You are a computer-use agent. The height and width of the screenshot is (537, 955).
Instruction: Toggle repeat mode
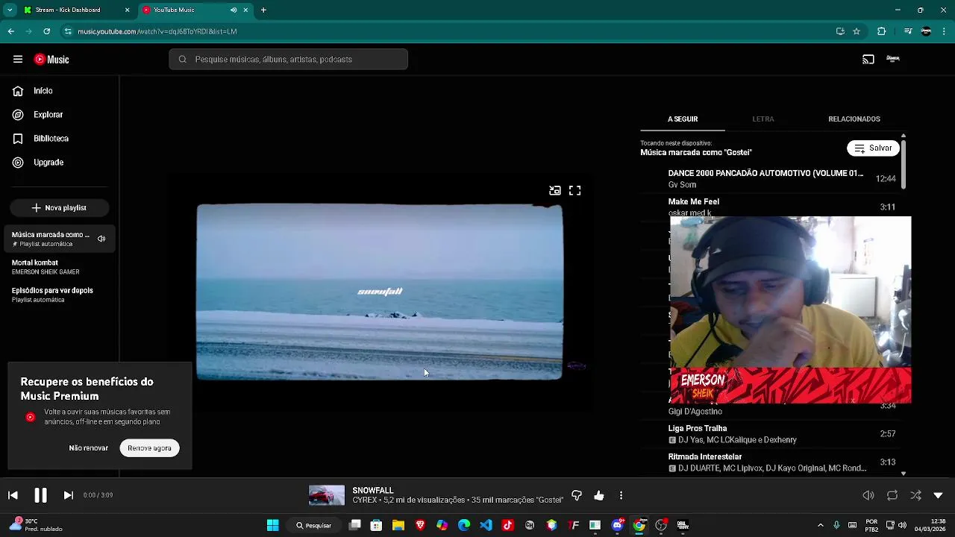click(892, 495)
